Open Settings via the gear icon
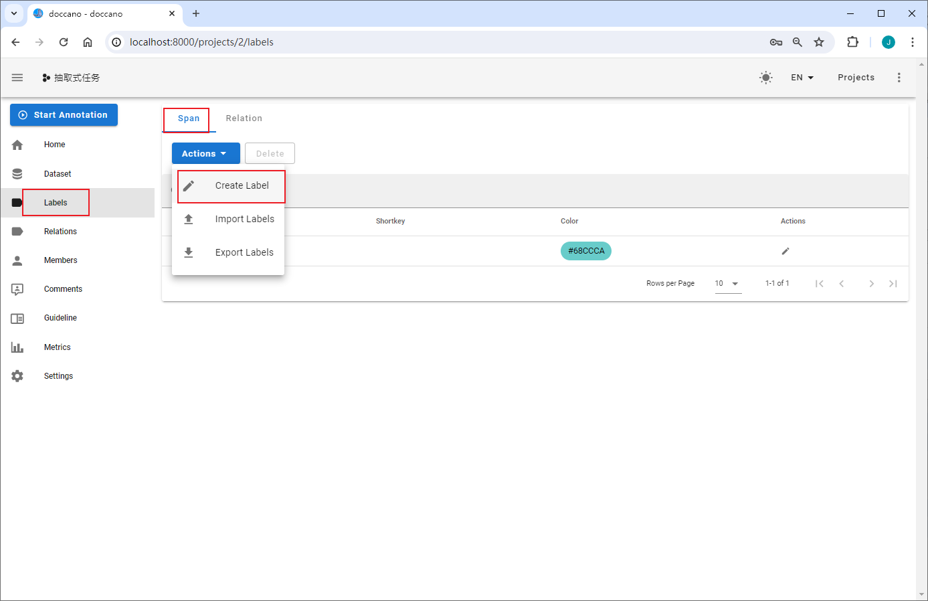The height and width of the screenshot is (601, 928). click(17, 375)
